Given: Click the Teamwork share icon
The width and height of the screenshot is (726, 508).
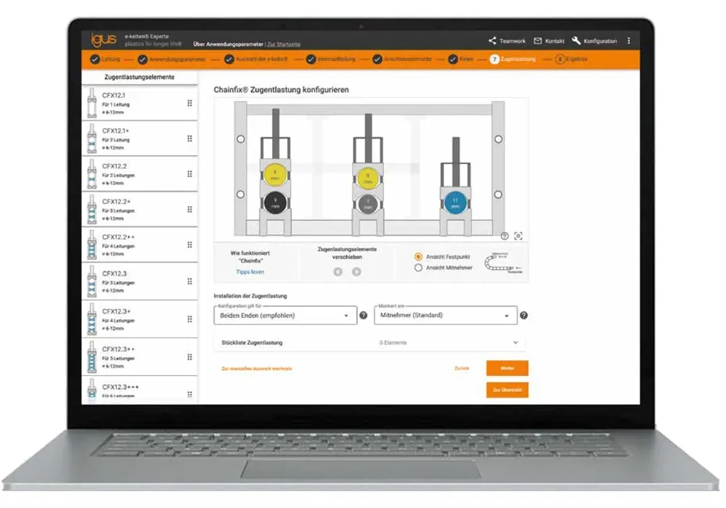Looking at the screenshot, I should pyautogui.click(x=492, y=41).
